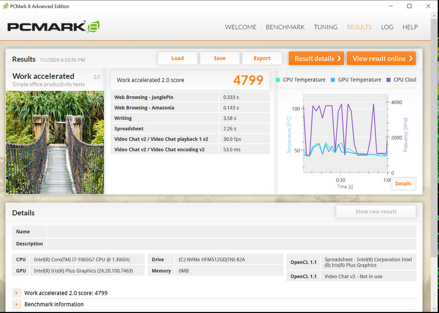Click the Name field in Details
The width and height of the screenshot is (439, 313).
coord(232,232)
